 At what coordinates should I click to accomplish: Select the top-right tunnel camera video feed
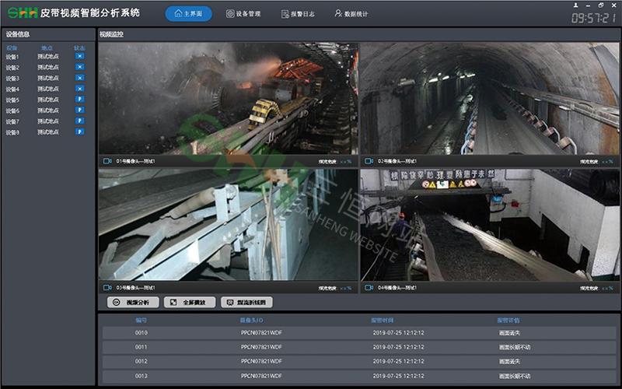coord(488,99)
